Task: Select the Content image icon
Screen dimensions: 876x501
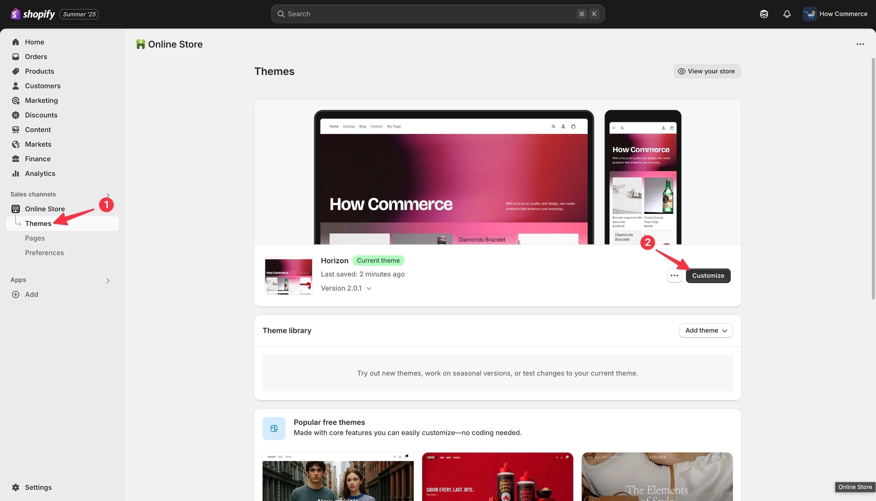Action: pos(16,130)
